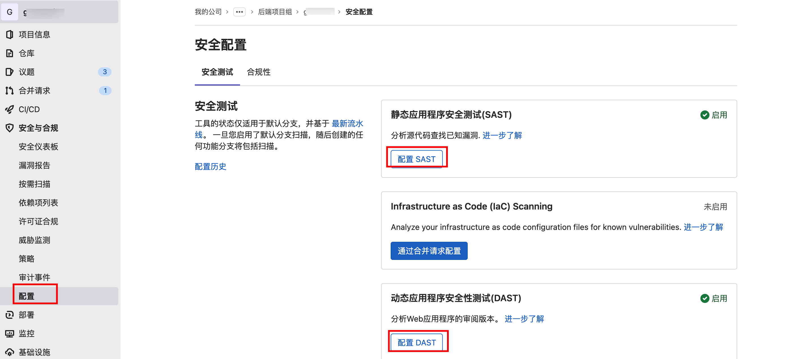Click the infrastructure (基础设施) icon

tap(9, 352)
